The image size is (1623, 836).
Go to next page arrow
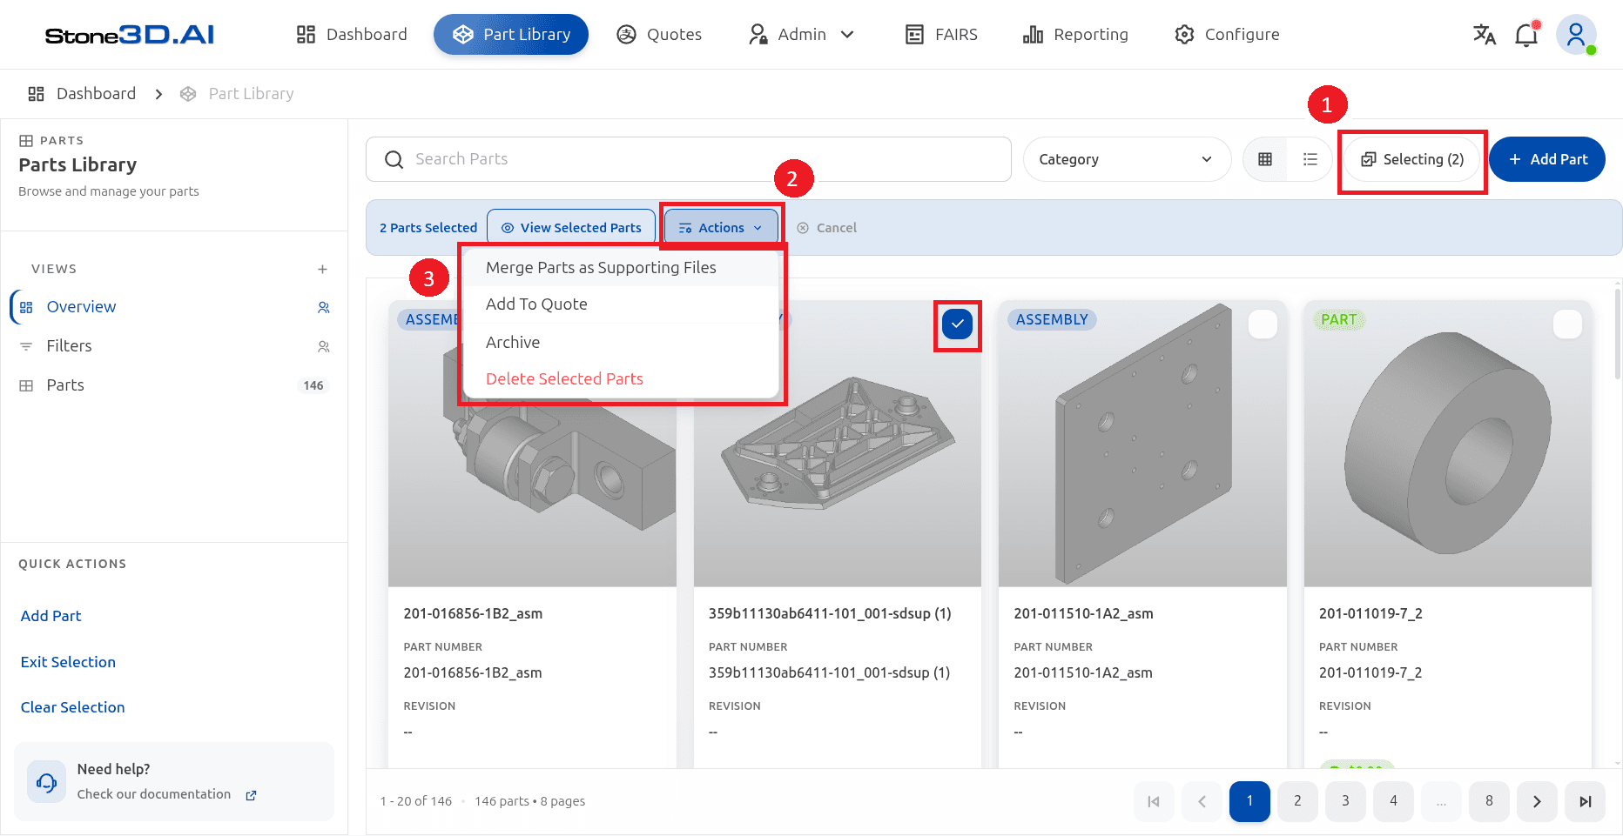(x=1537, y=801)
